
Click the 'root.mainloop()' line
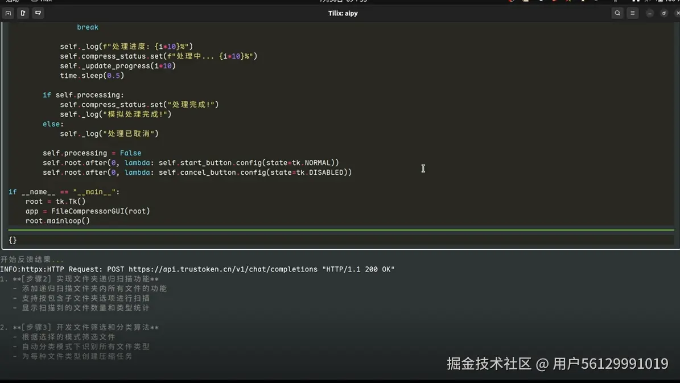pyautogui.click(x=57, y=221)
